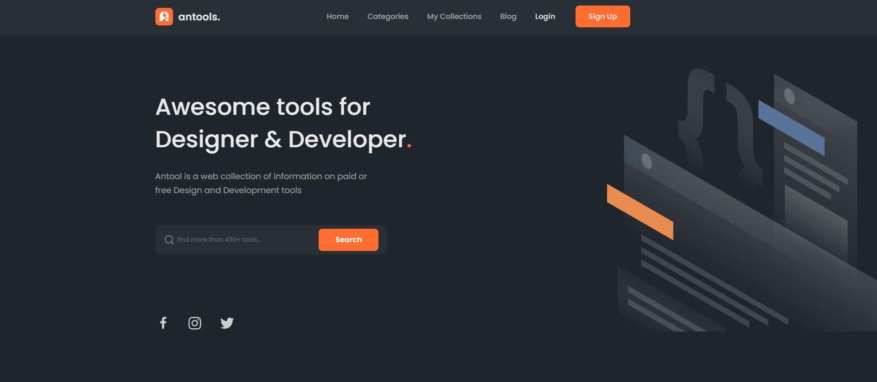Open the Instagram social icon
The width and height of the screenshot is (877, 382).
(x=195, y=323)
